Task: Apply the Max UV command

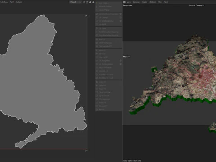Action: (x=109, y=39)
